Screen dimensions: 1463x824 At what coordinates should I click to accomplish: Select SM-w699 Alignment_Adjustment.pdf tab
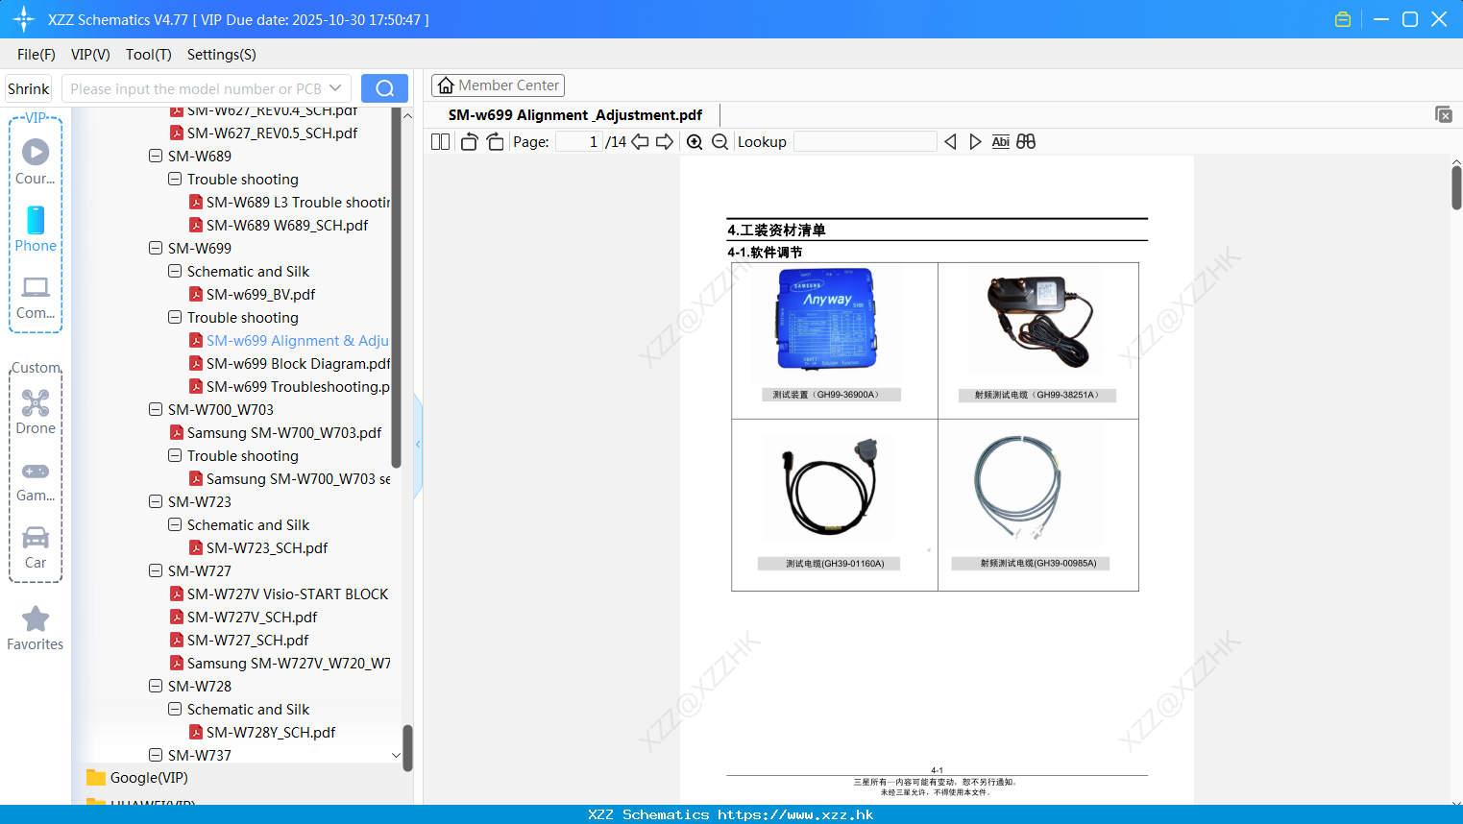574,115
